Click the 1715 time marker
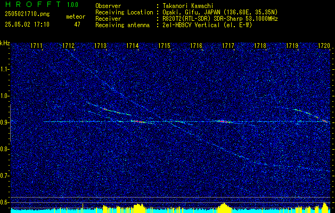This screenshot has width=335, height=213. click(x=164, y=46)
